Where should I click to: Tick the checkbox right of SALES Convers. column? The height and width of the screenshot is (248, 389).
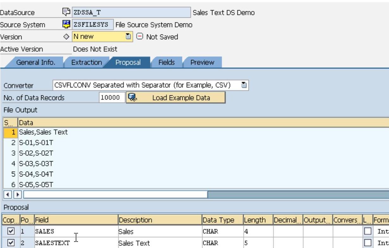[x=367, y=232]
